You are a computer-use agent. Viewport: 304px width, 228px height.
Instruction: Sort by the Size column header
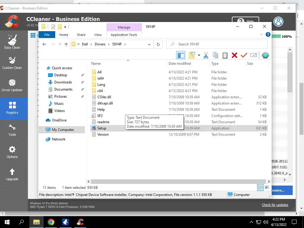pyautogui.click(x=257, y=64)
